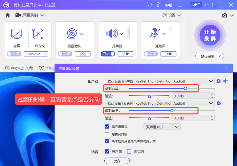Click the settings hexagon icon

pos(165,15)
